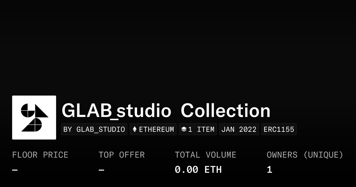Click the top offer dash value

pos(101,170)
